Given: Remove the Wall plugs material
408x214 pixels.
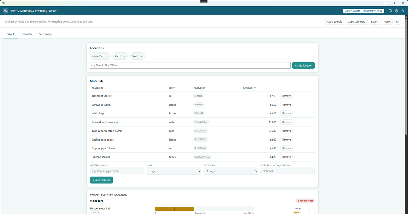Looking at the screenshot, I should pyautogui.click(x=287, y=113).
